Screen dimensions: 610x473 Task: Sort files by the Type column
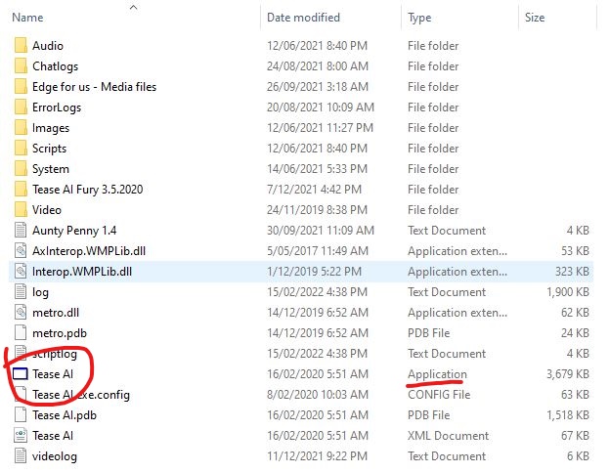(419, 18)
